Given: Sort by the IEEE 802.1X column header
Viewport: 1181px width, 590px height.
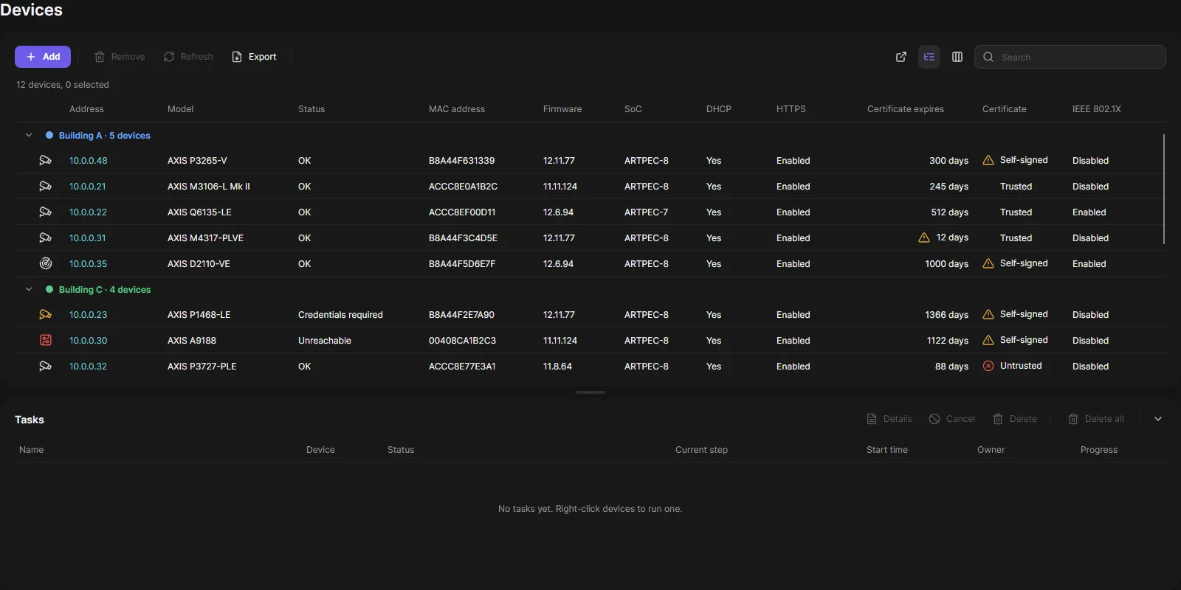Looking at the screenshot, I should pyautogui.click(x=1097, y=109).
